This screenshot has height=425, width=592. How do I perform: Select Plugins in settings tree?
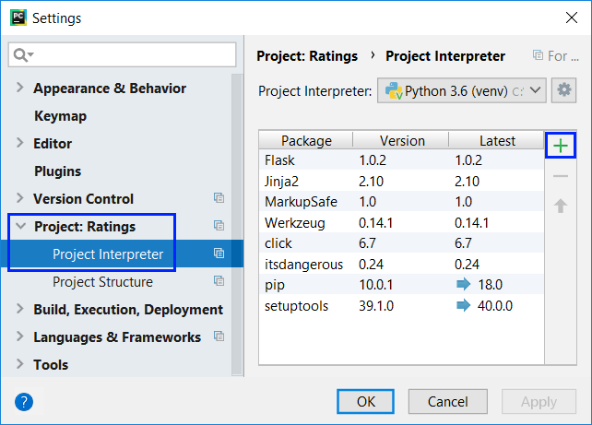(57, 171)
